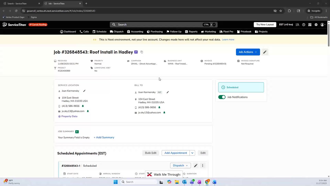Click the Bulk Edit button
330x186 pixels.
pos(151,153)
